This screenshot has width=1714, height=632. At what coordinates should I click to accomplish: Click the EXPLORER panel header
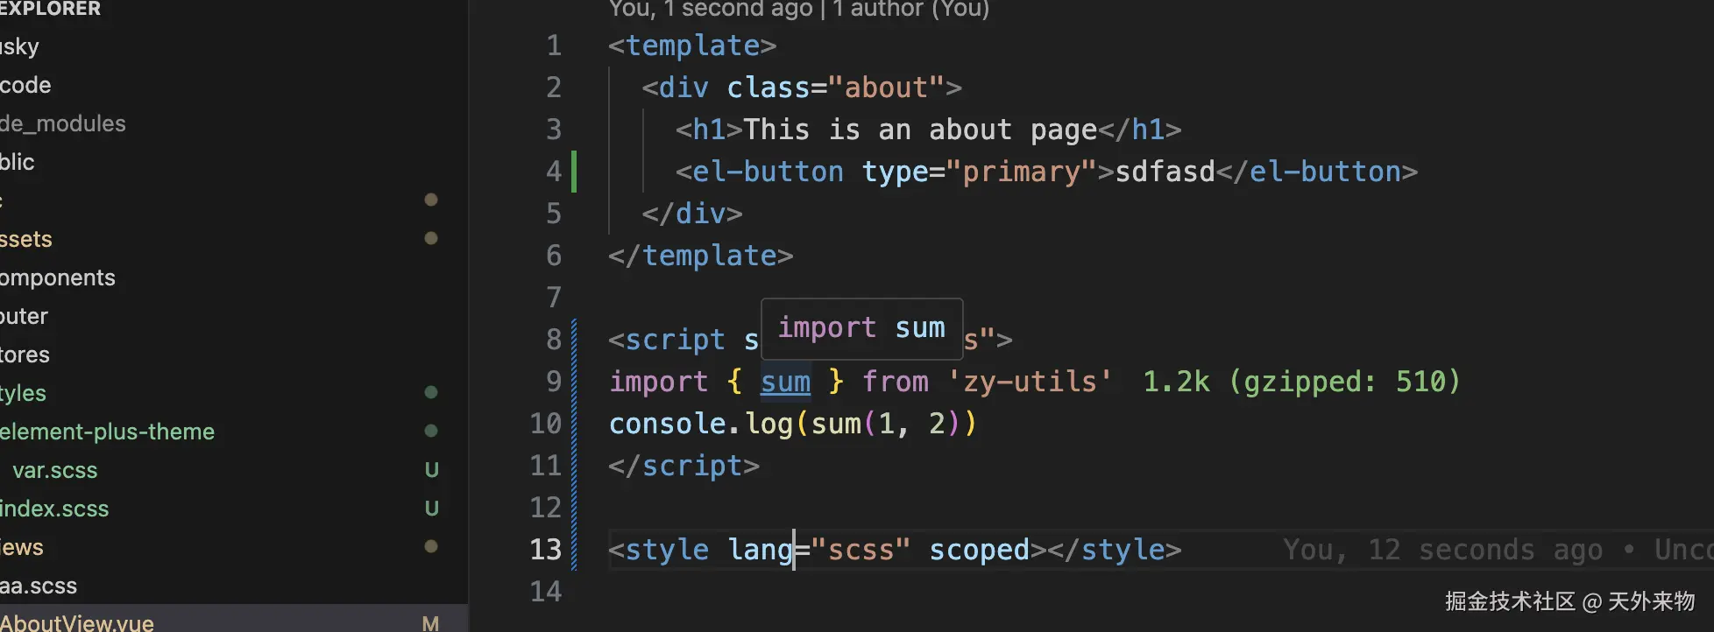pos(50,9)
